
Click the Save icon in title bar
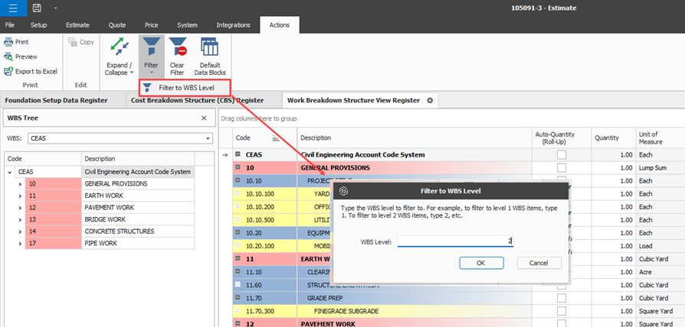tap(37, 8)
